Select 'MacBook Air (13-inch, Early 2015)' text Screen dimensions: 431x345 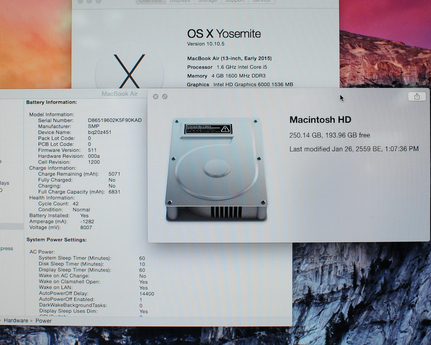tap(229, 58)
